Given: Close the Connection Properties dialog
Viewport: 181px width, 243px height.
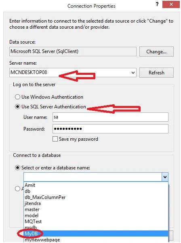Looking at the screenshot, I should coord(171,4).
